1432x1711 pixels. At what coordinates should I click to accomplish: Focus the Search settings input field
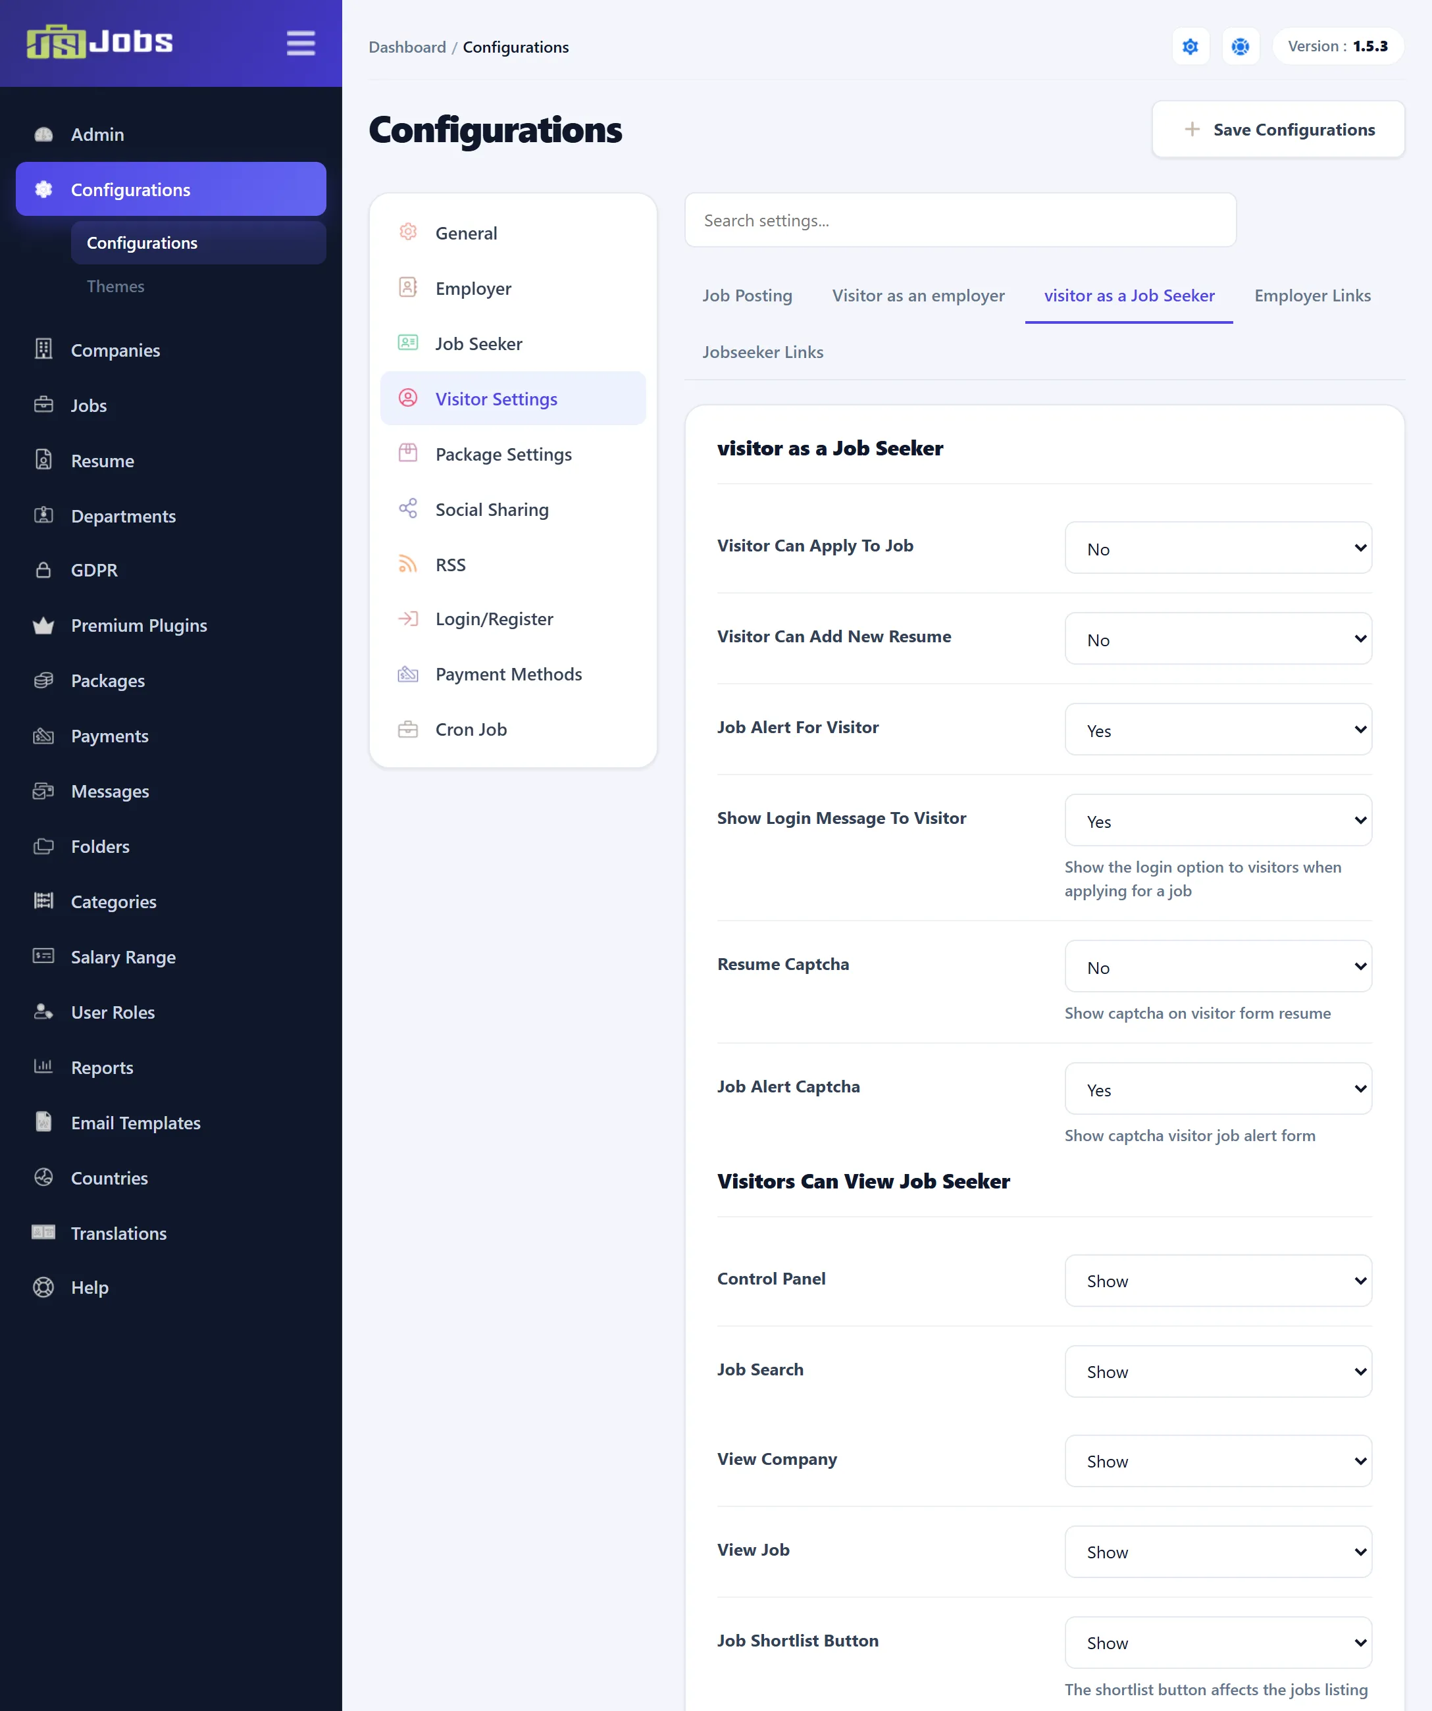coord(960,220)
